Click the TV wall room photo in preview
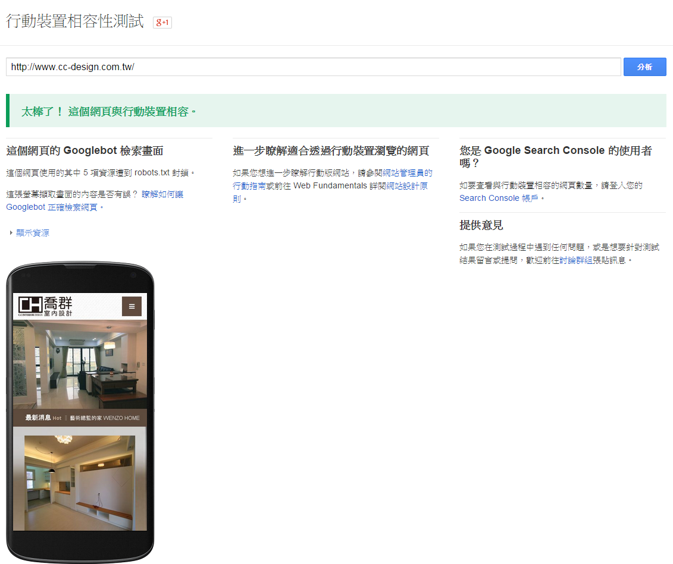The image size is (673, 564). [x=80, y=483]
